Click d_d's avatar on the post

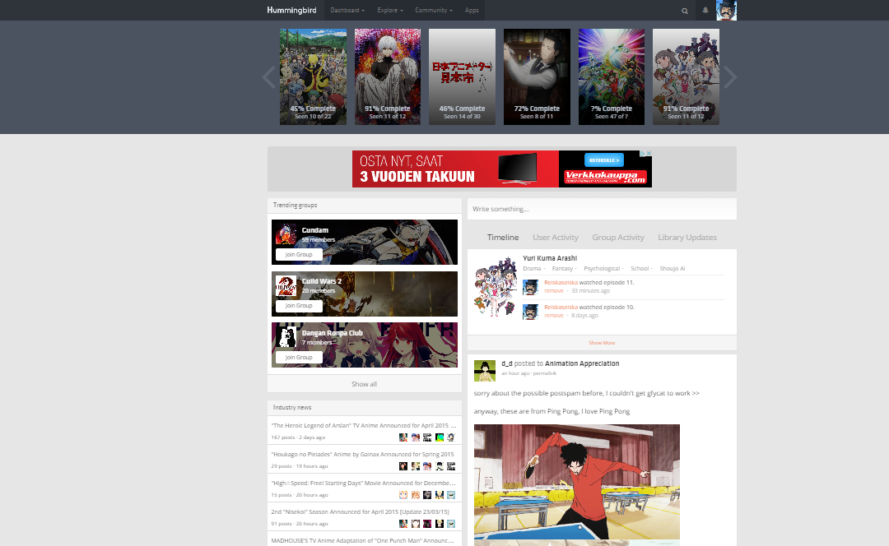485,371
